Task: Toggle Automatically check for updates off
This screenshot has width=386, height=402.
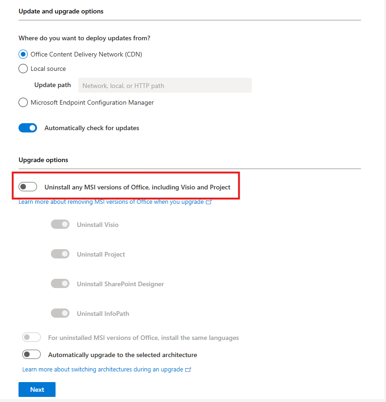Action: [28, 128]
